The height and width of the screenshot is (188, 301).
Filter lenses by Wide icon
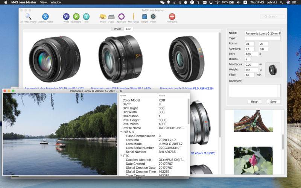[x=66, y=17]
